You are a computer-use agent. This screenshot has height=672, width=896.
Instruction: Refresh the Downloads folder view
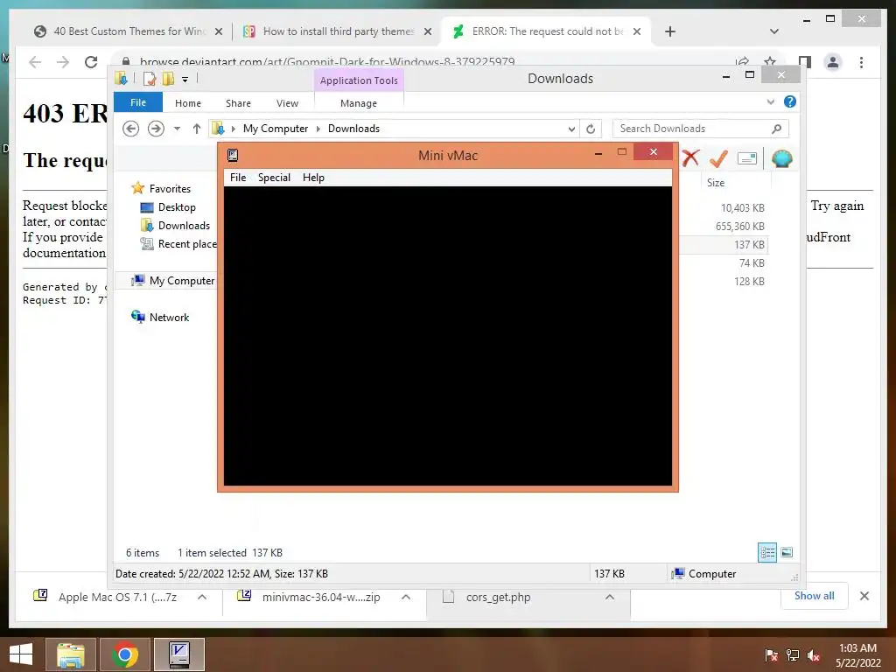[x=591, y=129]
